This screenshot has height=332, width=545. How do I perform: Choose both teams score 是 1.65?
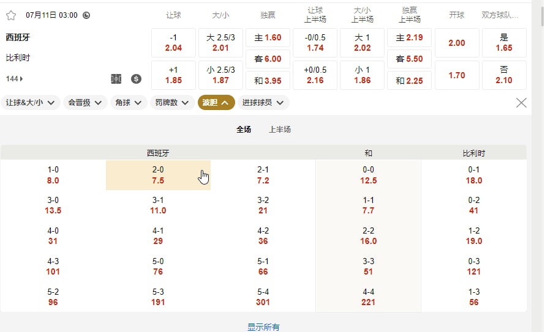(x=504, y=43)
